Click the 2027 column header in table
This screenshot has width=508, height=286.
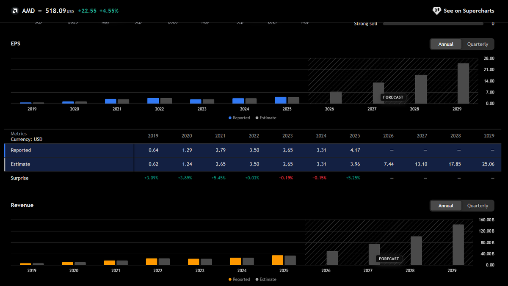422,136
